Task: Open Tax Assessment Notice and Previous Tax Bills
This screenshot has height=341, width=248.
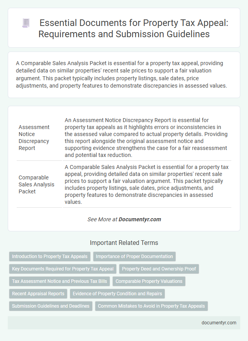Action: coord(60,281)
